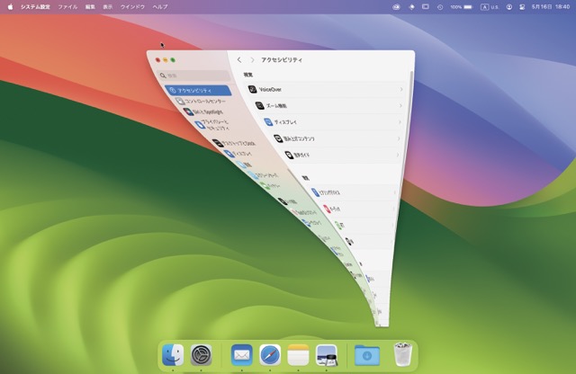Click the date and time clock

551,7
